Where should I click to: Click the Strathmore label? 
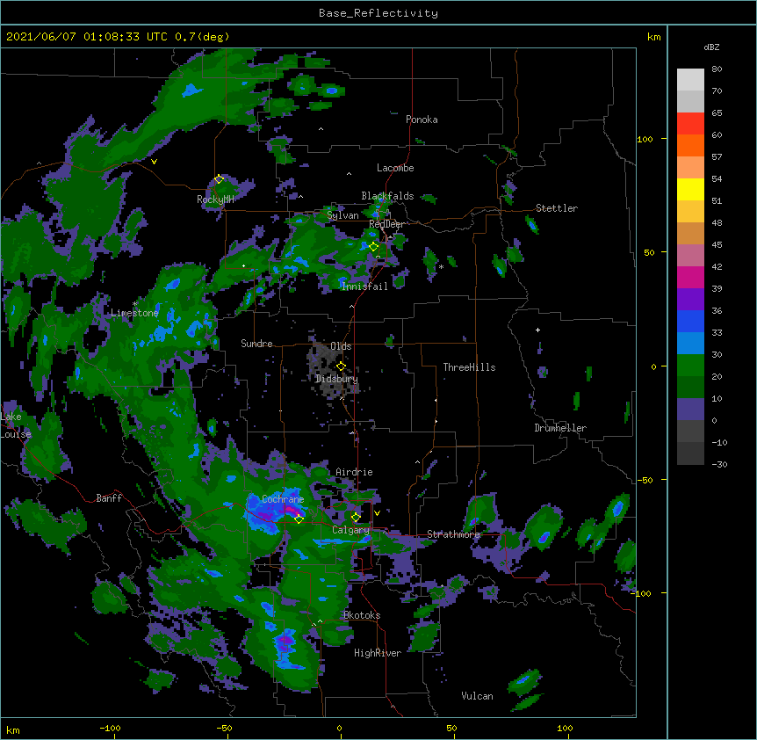coord(453,534)
